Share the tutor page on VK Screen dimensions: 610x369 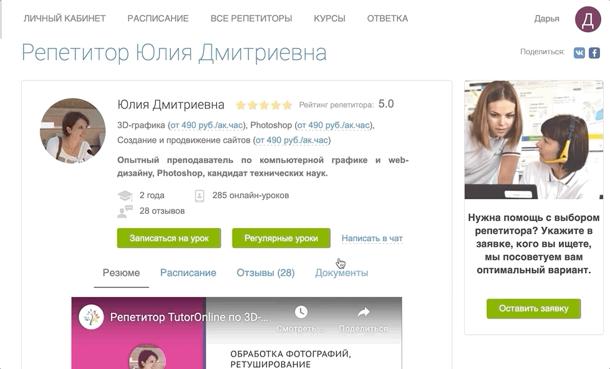[x=579, y=53]
